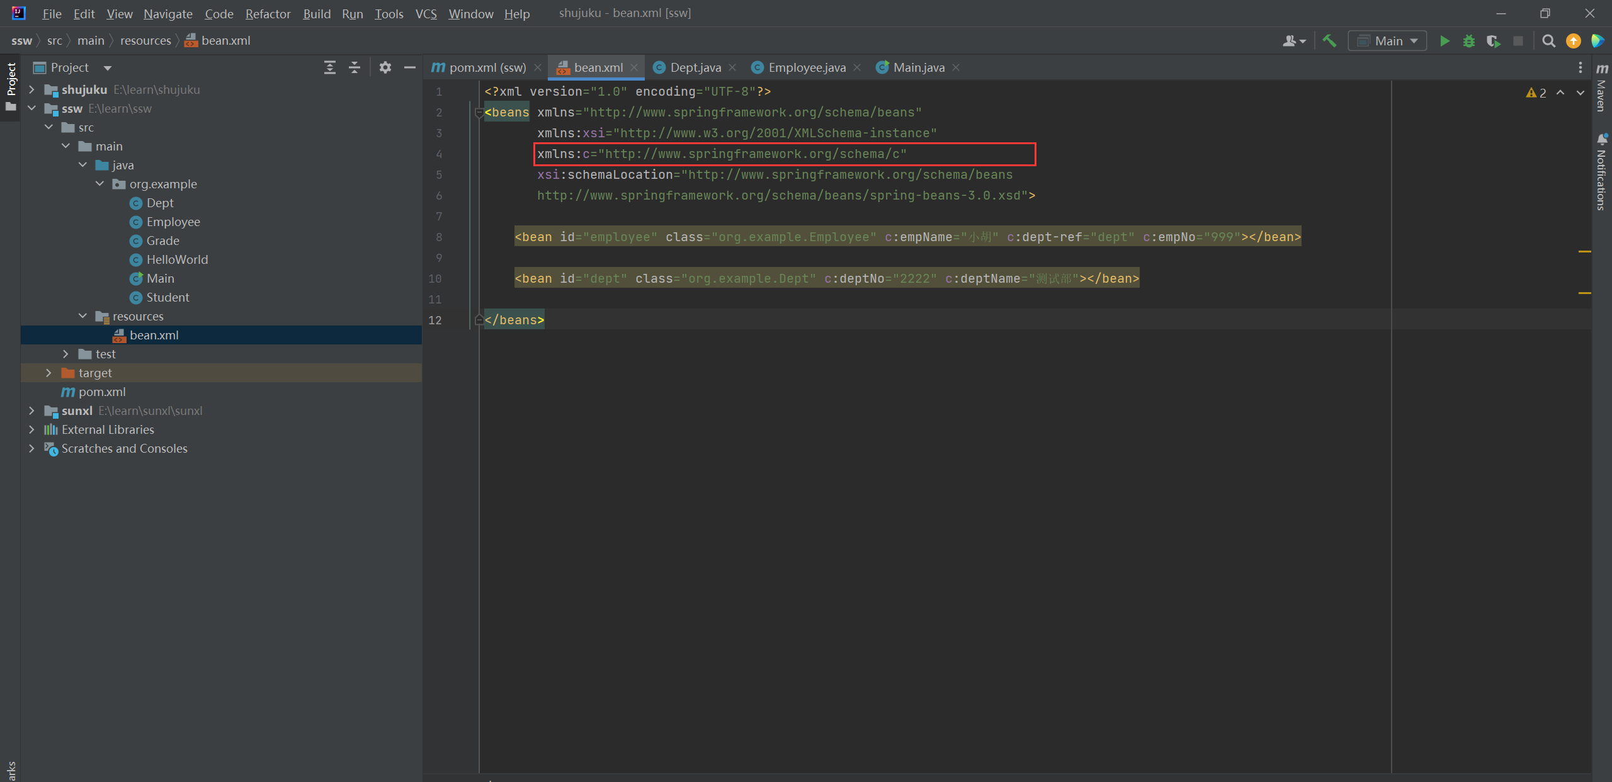The width and height of the screenshot is (1612, 782).
Task: Switch to Employee.java tab
Action: pyautogui.click(x=806, y=67)
